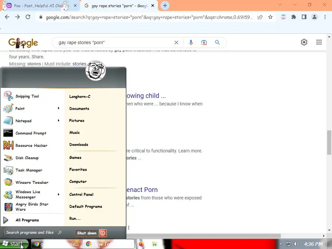Open Control Panel

point(81,195)
